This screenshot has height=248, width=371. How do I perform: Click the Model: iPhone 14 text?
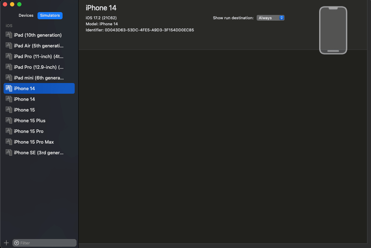click(x=102, y=24)
